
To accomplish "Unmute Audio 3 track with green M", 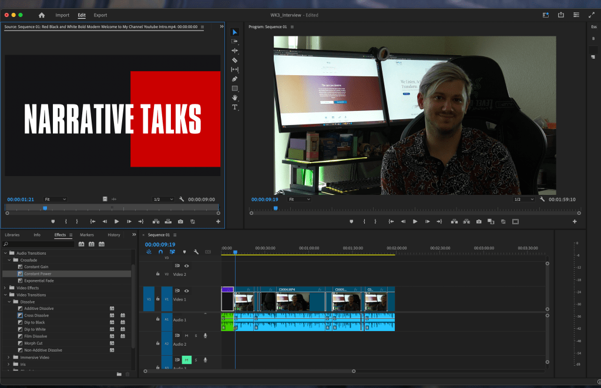I will (187, 360).
